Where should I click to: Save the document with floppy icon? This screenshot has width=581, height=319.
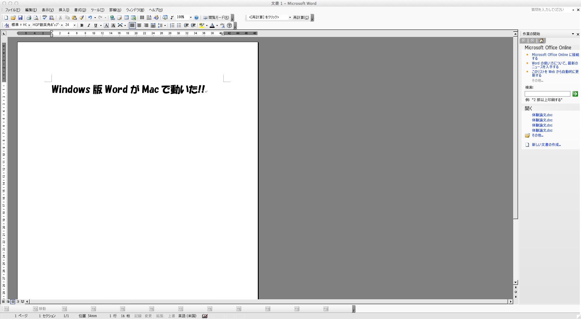20,18
